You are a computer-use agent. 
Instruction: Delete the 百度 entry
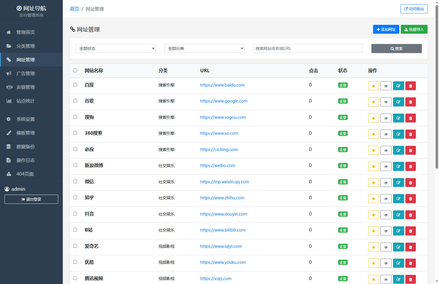(x=410, y=86)
